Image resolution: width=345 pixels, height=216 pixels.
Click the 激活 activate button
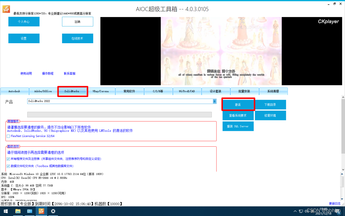(238, 105)
